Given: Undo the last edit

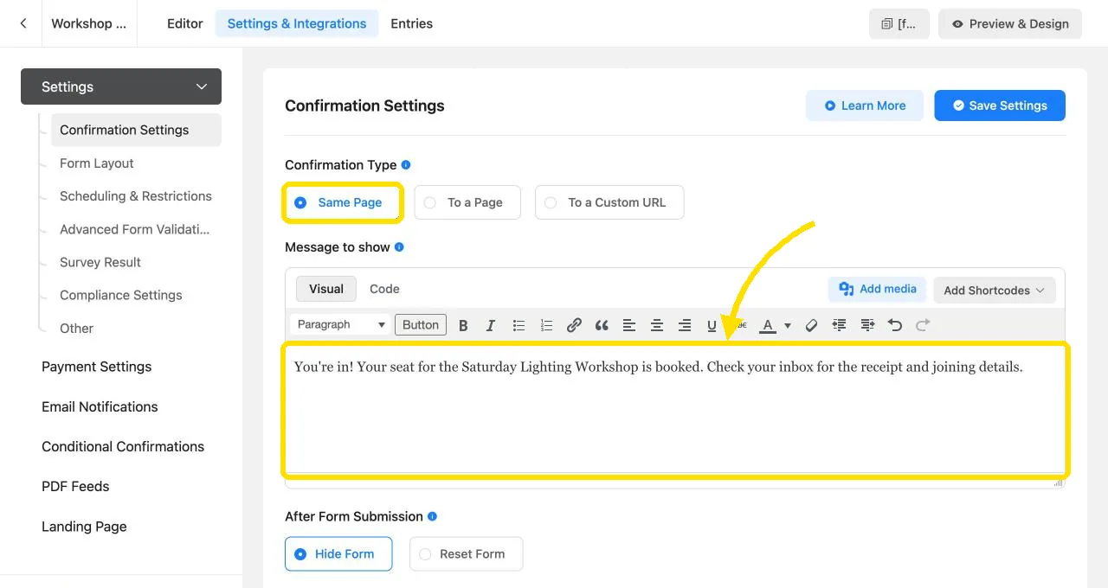Looking at the screenshot, I should tap(895, 325).
